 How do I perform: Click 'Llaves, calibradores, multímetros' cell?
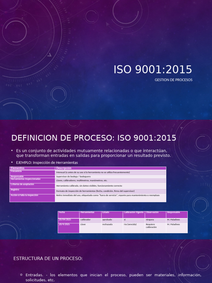point(110,181)
